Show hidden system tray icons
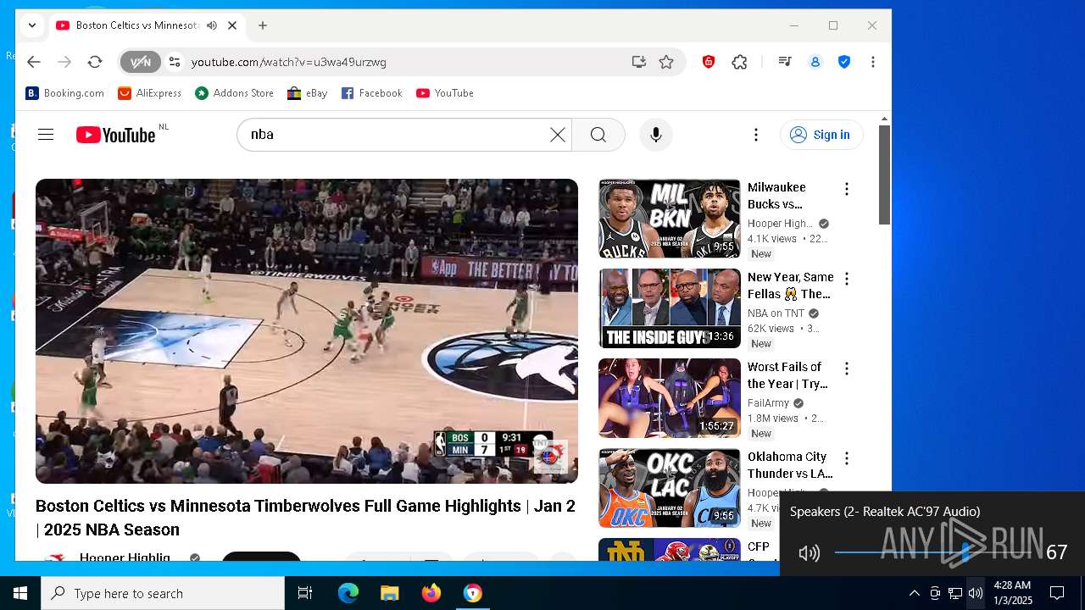1085x610 pixels. tap(915, 593)
